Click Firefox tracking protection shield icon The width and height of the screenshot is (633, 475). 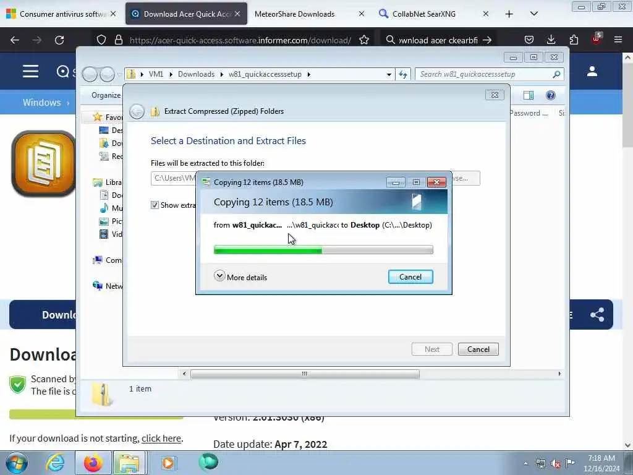coord(101,40)
